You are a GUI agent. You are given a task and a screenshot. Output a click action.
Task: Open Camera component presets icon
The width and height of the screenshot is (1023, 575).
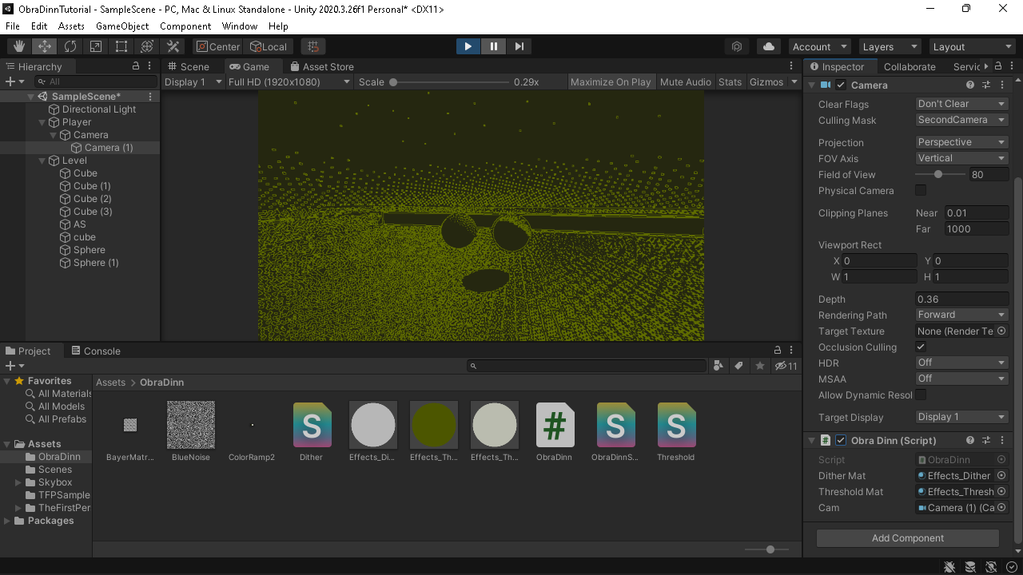[986, 85]
